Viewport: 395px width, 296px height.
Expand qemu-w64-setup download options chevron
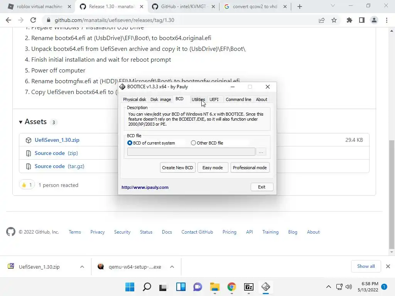click(172, 267)
